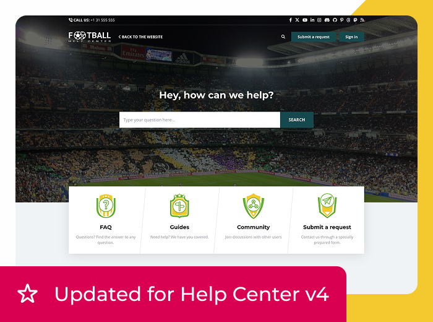Open the Threads social icon
The height and width of the screenshot is (322, 433).
pyautogui.click(x=348, y=20)
